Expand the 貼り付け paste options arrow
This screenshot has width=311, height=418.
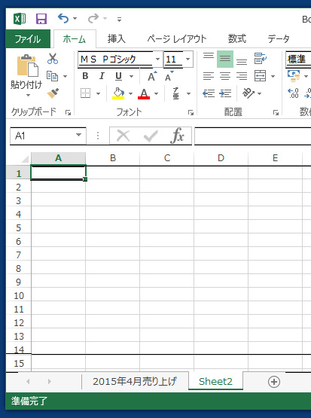click(x=28, y=95)
